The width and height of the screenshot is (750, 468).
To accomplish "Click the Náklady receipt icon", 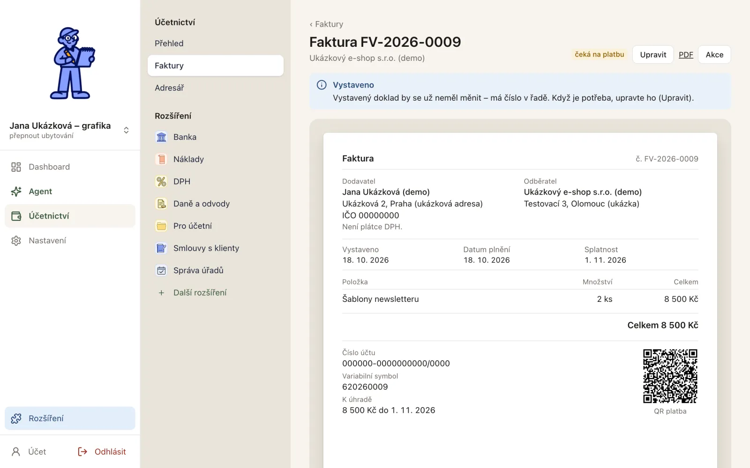I will click(x=161, y=159).
